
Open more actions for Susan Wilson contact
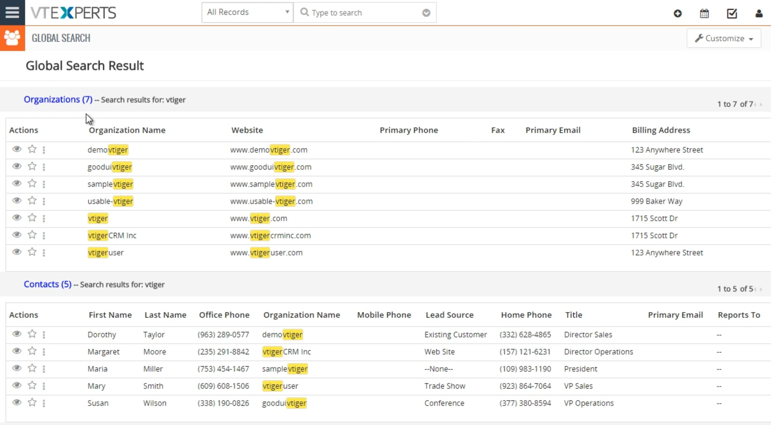click(44, 403)
